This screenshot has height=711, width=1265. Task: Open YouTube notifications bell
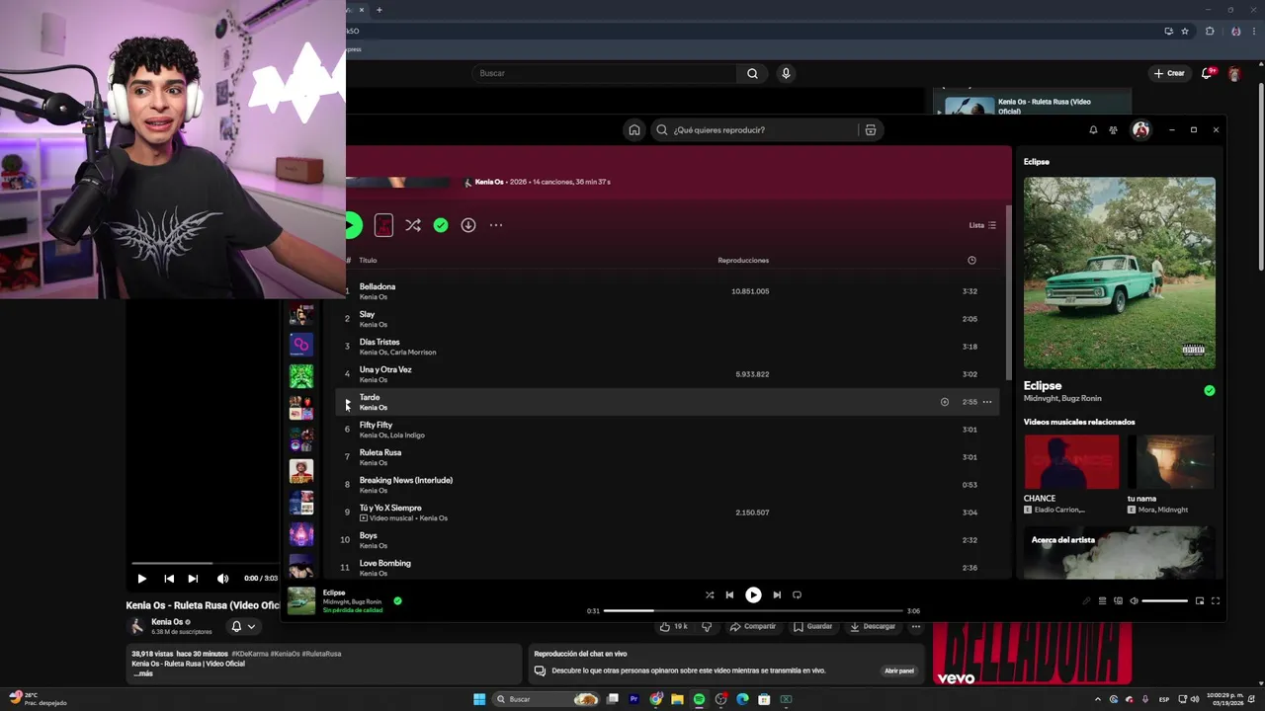coord(1207,73)
